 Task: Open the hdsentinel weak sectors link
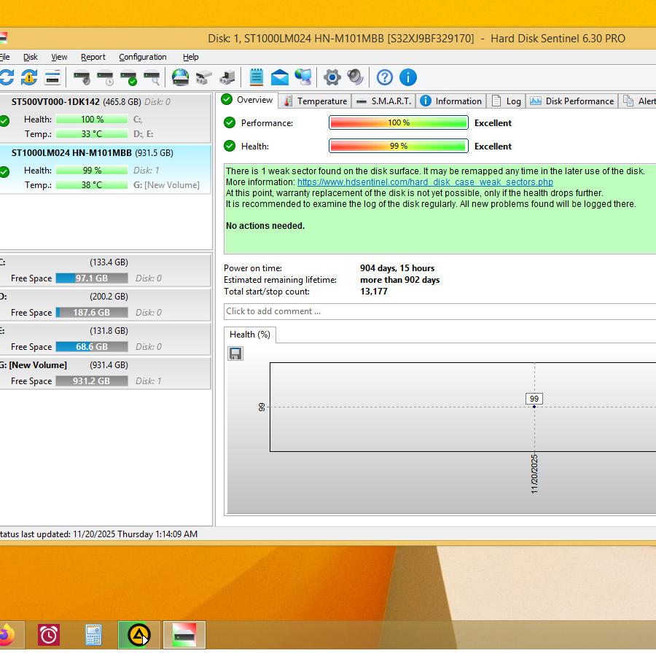click(425, 182)
